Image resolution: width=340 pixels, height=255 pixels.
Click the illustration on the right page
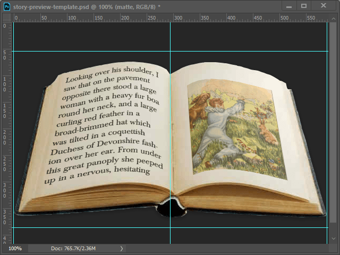[236, 130]
